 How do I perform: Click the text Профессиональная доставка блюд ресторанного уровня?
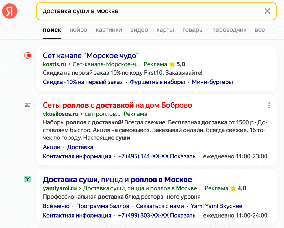[x=122, y=197]
